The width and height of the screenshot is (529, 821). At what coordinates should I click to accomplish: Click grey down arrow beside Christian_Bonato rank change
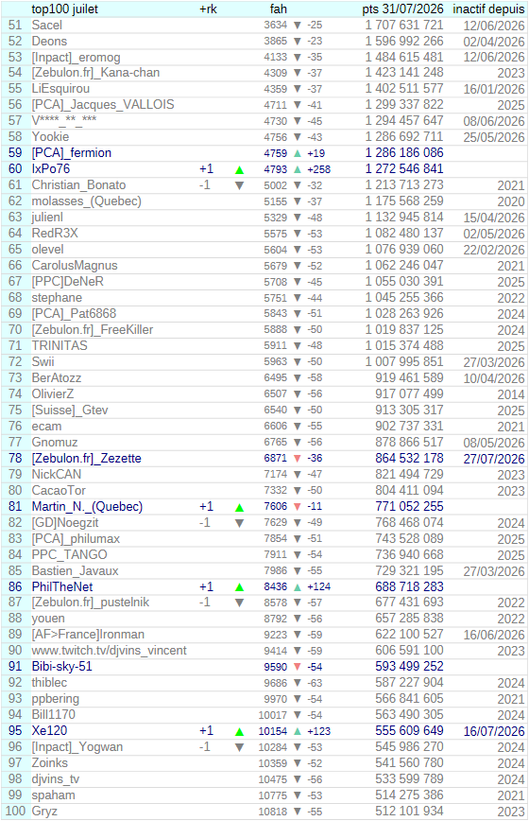coord(239,185)
